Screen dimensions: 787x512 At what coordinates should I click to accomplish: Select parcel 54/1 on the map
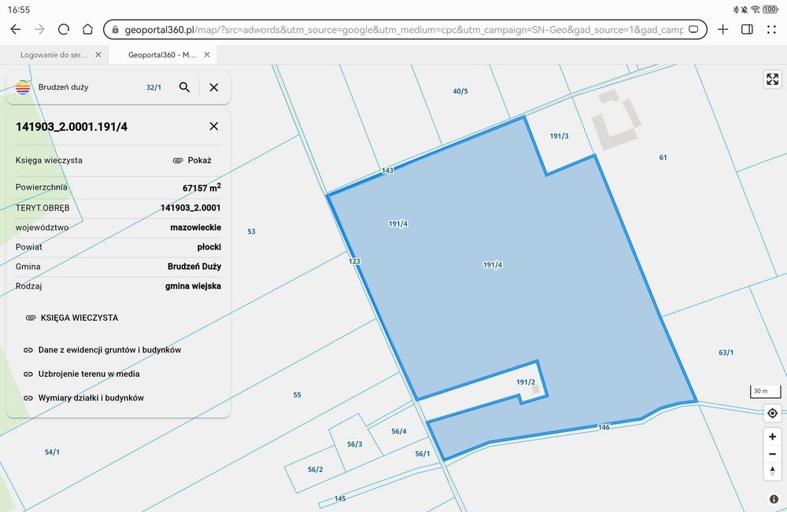52,451
